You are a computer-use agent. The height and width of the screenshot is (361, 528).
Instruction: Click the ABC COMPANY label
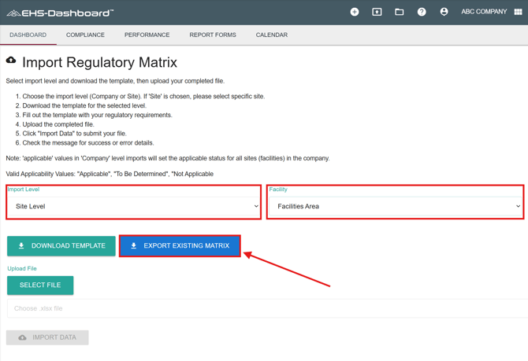484,12
